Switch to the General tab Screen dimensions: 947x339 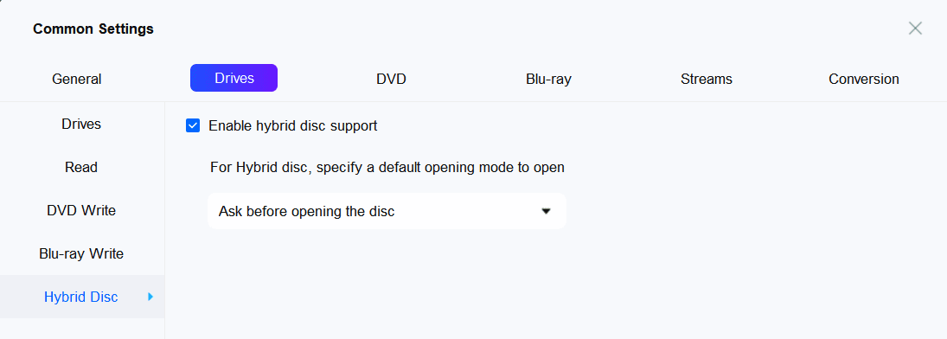[x=77, y=79]
